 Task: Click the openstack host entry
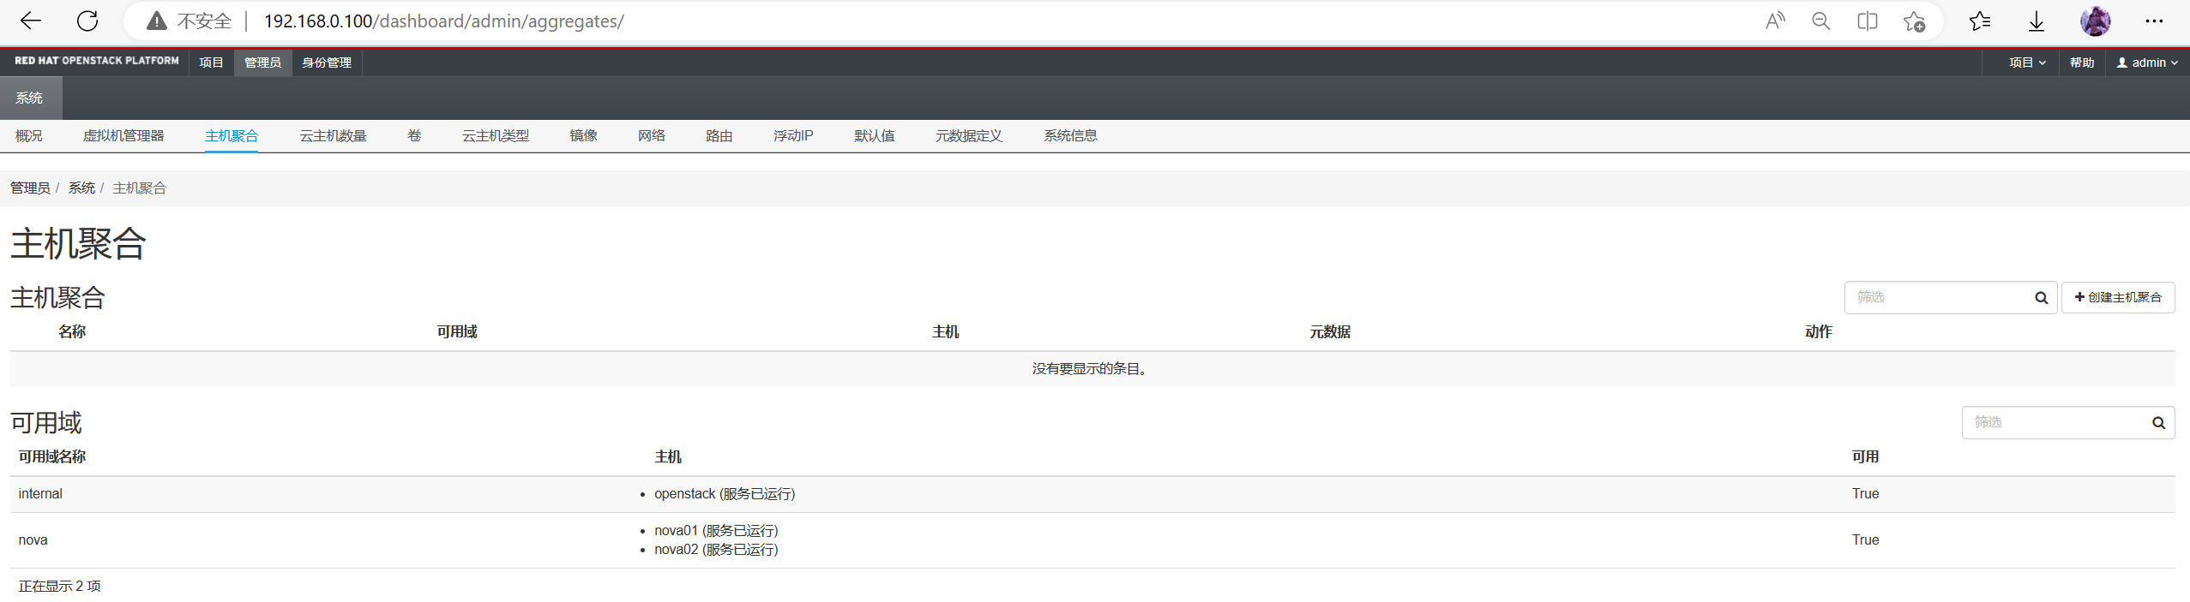pos(725,493)
